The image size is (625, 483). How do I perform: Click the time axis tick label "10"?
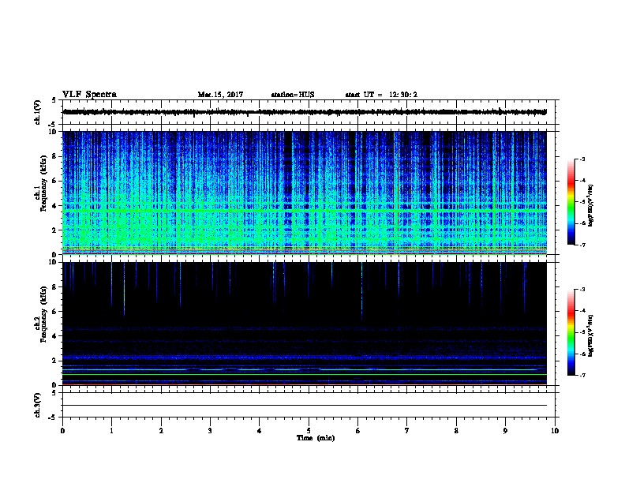point(555,431)
